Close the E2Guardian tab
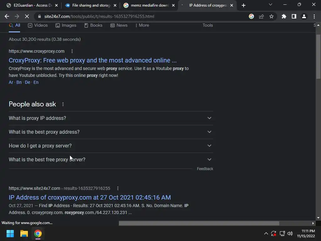Viewport: 321px width, 241px height. pyautogui.click(x=56, y=6)
